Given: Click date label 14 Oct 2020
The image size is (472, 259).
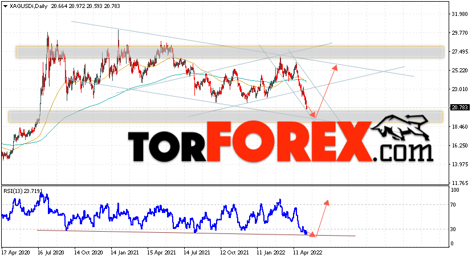Looking at the screenshot, I should coord(88,252).
